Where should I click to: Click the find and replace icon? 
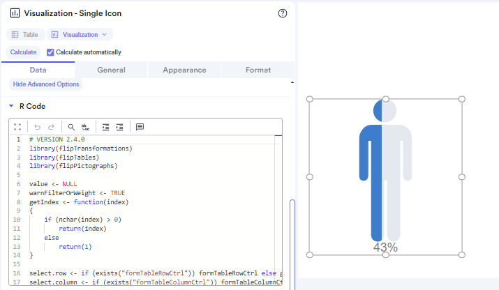click(85, 127)
